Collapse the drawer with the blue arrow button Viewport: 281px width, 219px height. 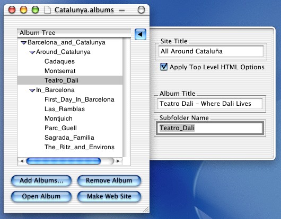click(x=140, y=34)
